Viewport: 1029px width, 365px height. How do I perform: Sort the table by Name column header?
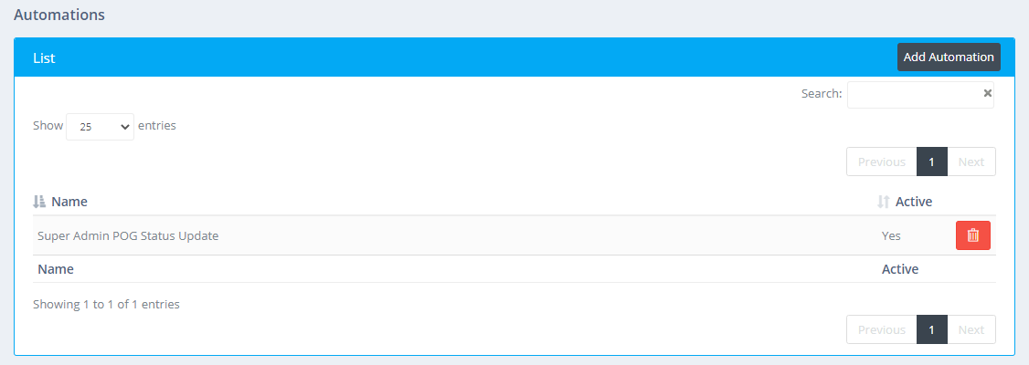point(69,202)
